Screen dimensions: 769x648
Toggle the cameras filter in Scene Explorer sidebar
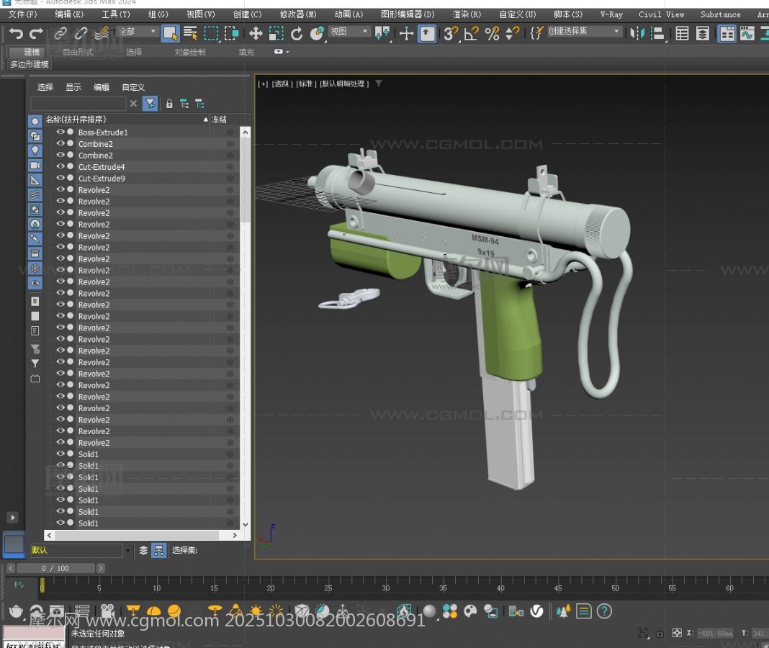[35, 165]
